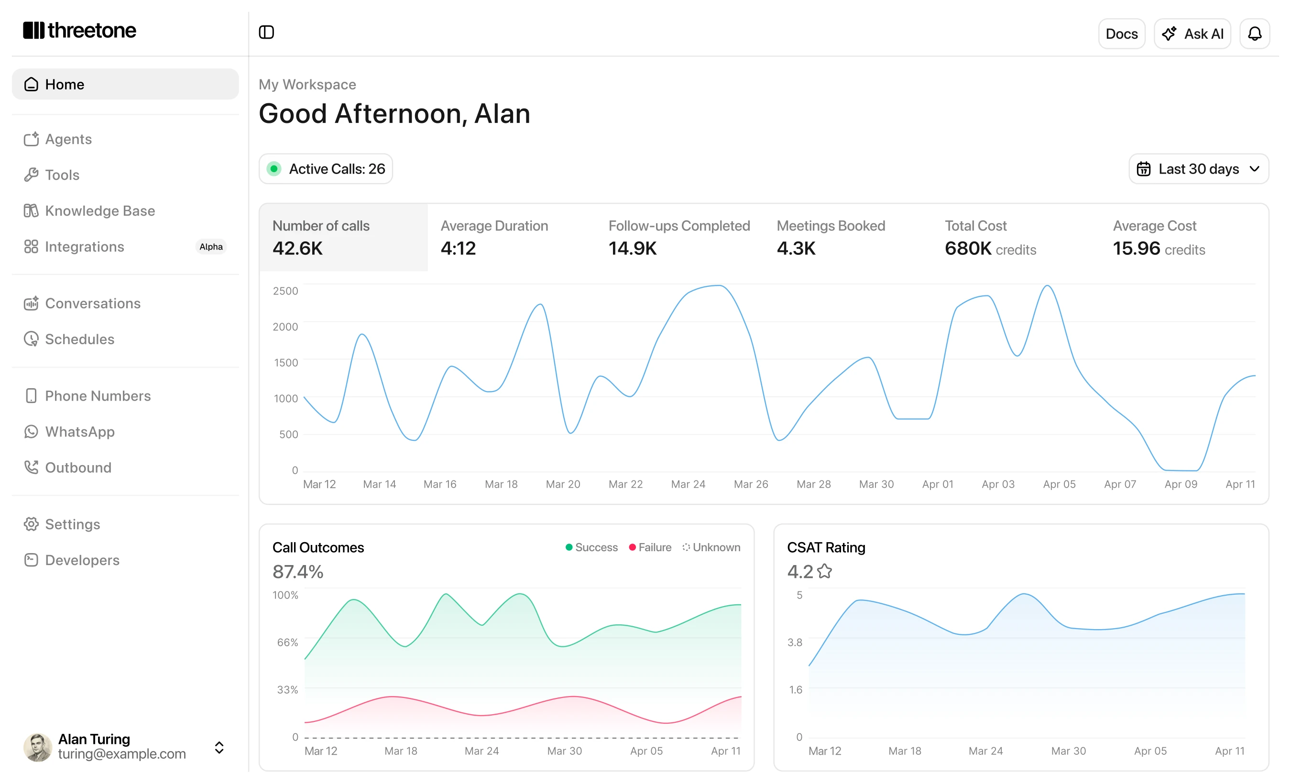The image size is (1291, 784).
Task: Click the calendar icon in date filter
Action: click(1143, 169)
